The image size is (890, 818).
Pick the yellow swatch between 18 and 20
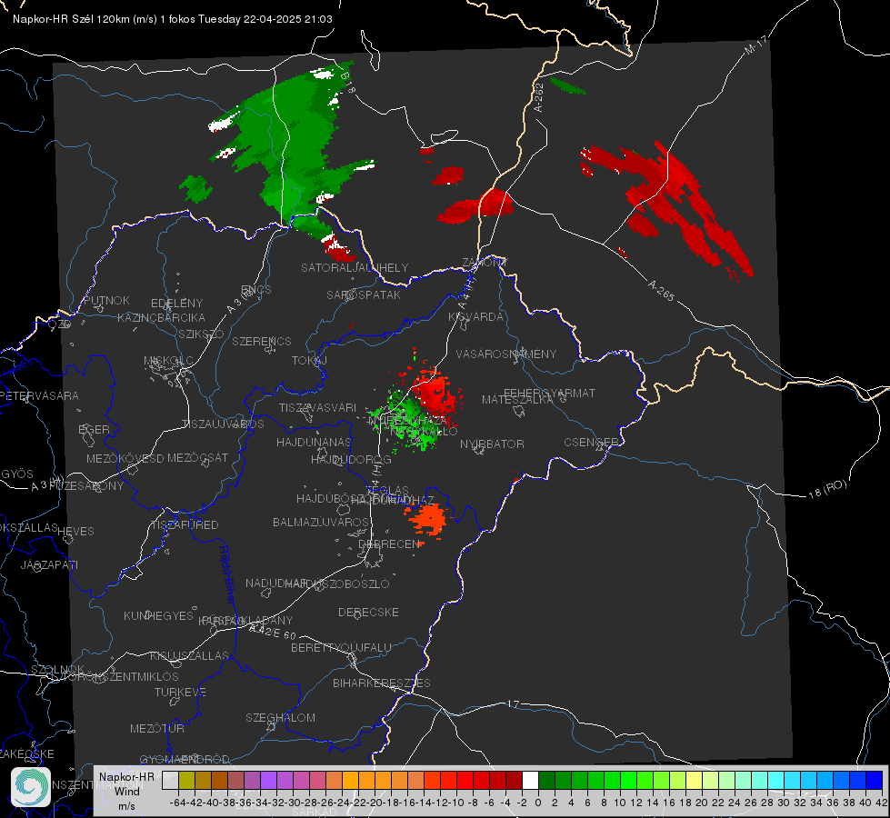[x=694, y=780]
